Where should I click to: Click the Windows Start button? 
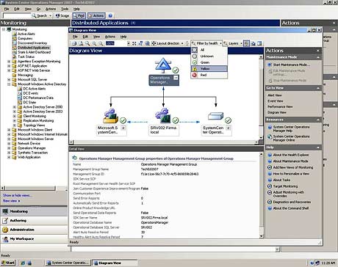pos(8,263)
